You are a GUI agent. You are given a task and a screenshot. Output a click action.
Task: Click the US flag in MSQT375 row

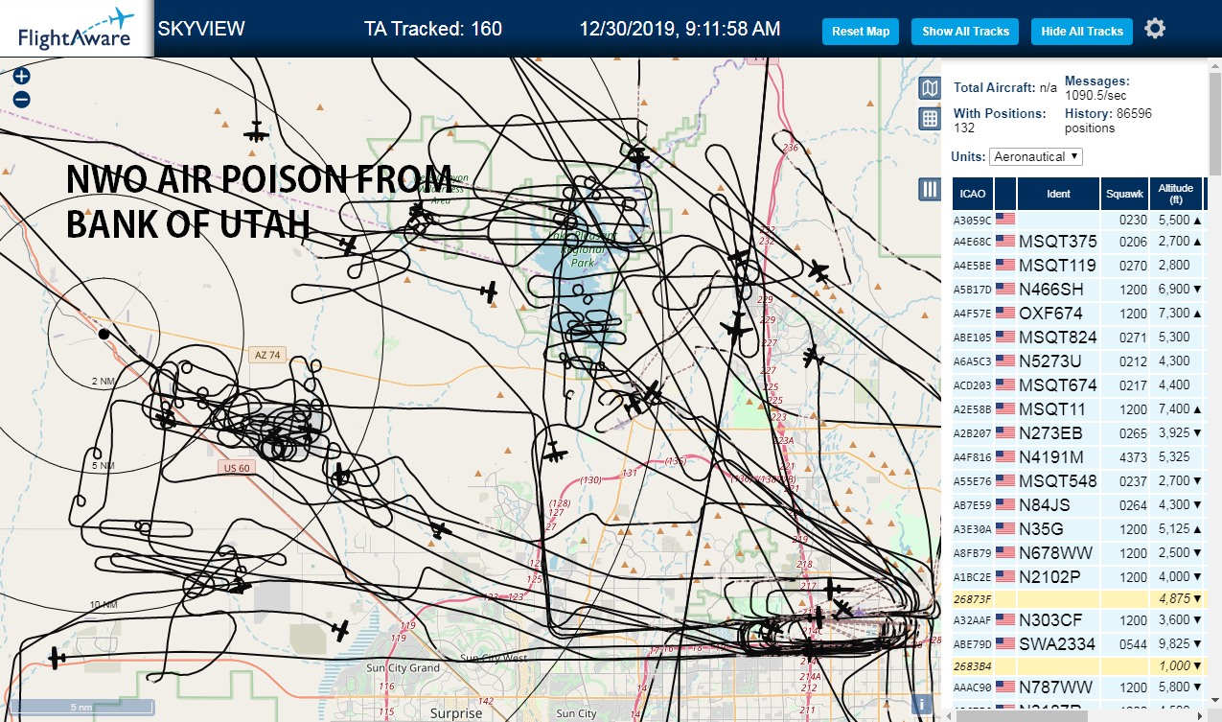(x=1005, y=242)
